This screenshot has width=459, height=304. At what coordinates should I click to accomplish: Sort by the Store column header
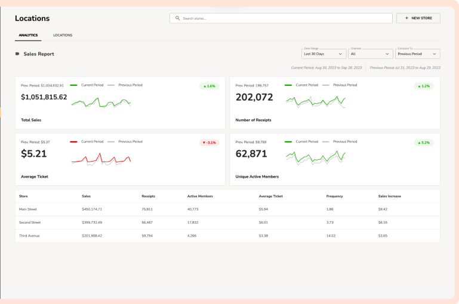click(x=23, y=196)
